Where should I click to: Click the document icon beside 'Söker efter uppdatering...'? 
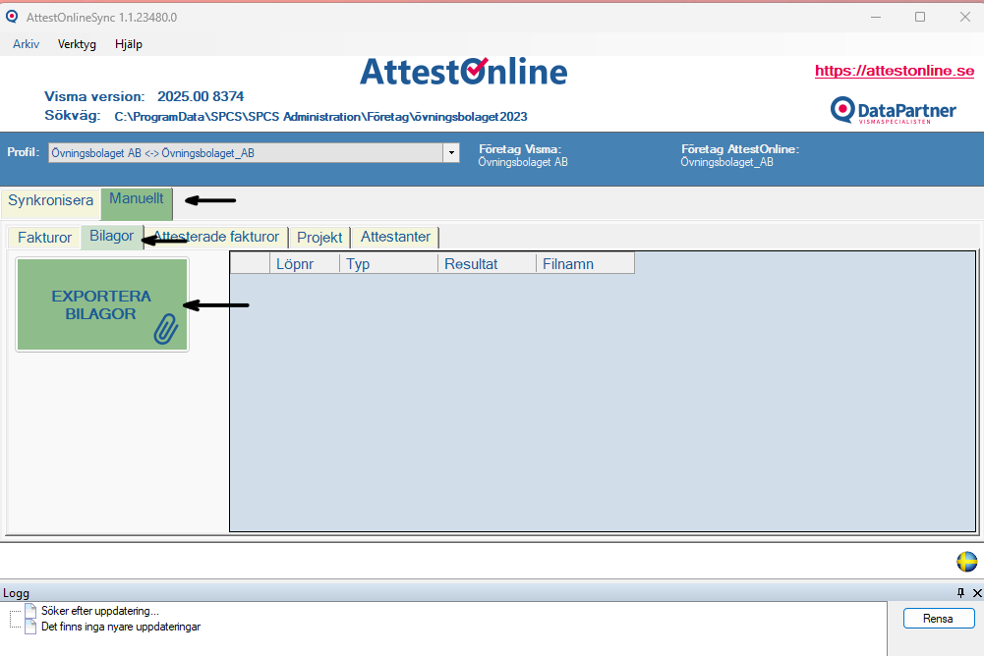(x=30, y=610)
